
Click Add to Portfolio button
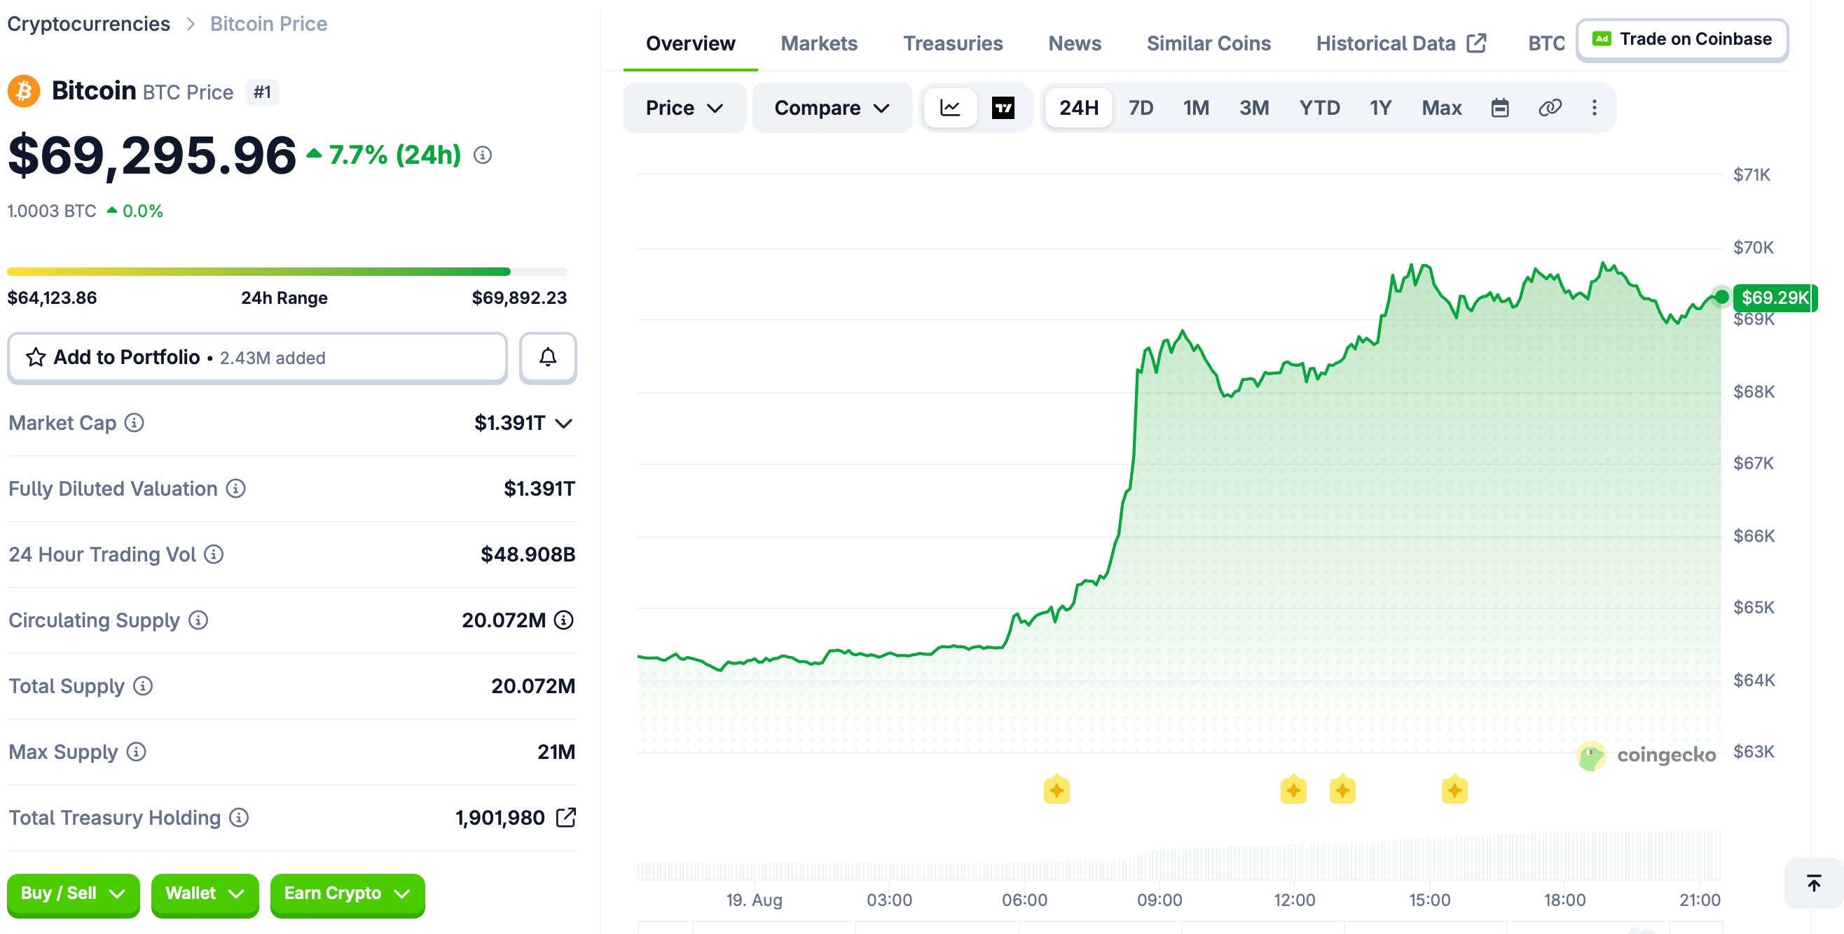coord(257,357)
